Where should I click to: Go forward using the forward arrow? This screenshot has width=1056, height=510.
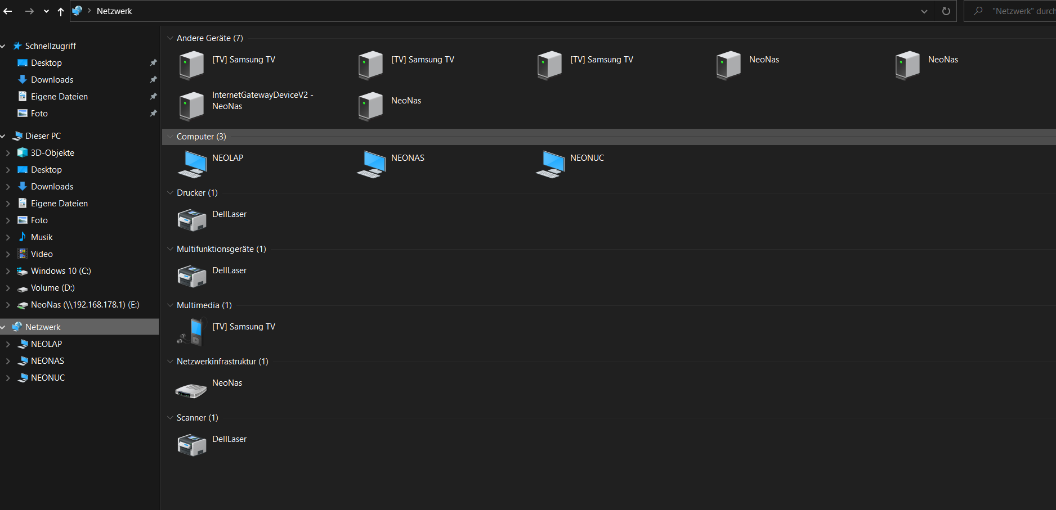(x=29, y=11)
